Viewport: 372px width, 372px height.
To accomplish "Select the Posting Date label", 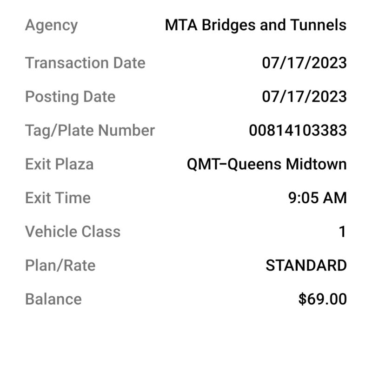I will click(70, 97).
